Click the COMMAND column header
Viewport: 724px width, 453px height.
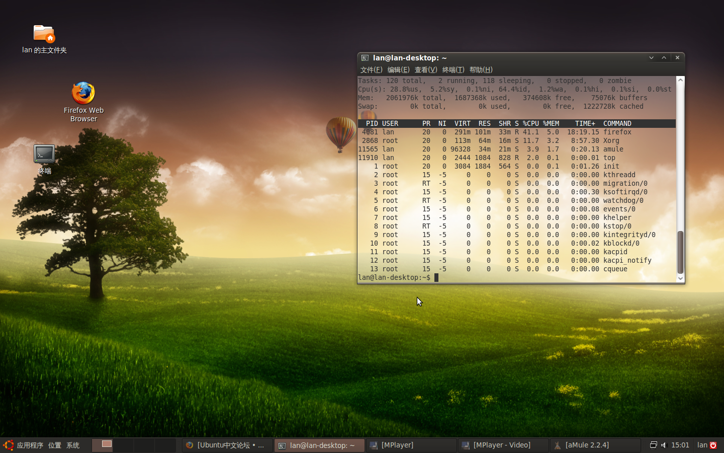(617, 123)
